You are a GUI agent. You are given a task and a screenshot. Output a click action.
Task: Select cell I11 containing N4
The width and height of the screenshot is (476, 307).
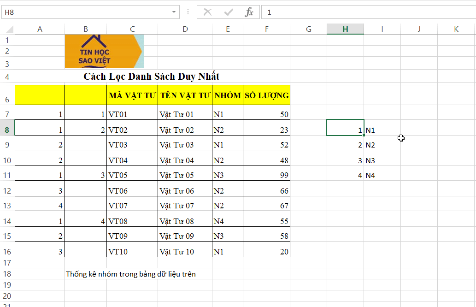[382, 175]
